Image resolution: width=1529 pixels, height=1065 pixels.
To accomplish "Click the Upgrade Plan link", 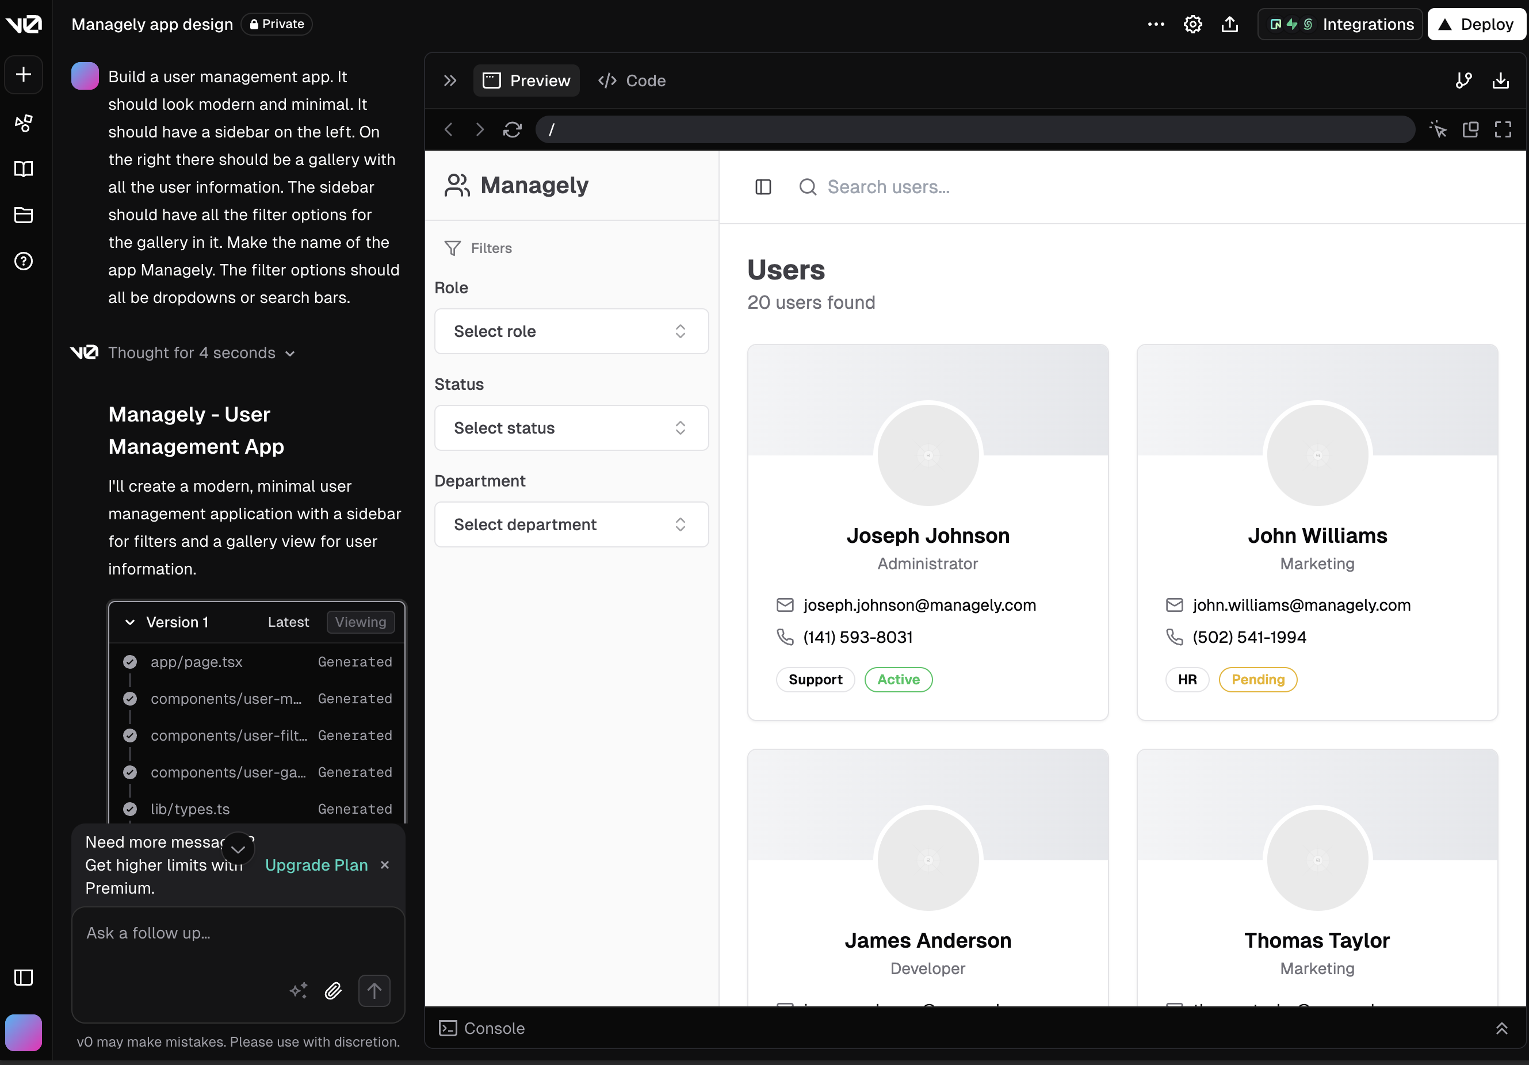I will click(x=316, y=865).
